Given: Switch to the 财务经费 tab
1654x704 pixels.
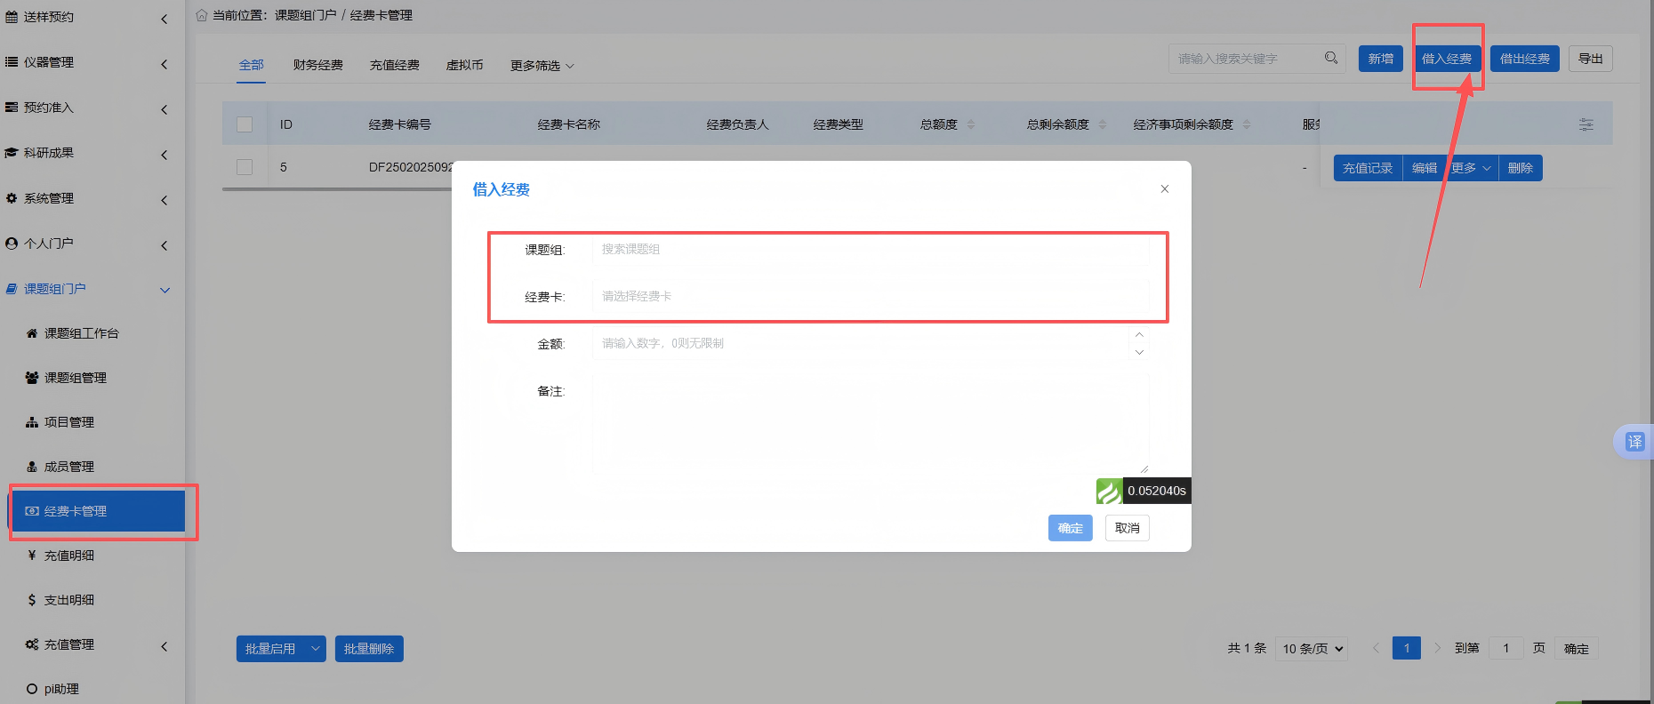Looking at the screenshot, I should coord(317,65).
